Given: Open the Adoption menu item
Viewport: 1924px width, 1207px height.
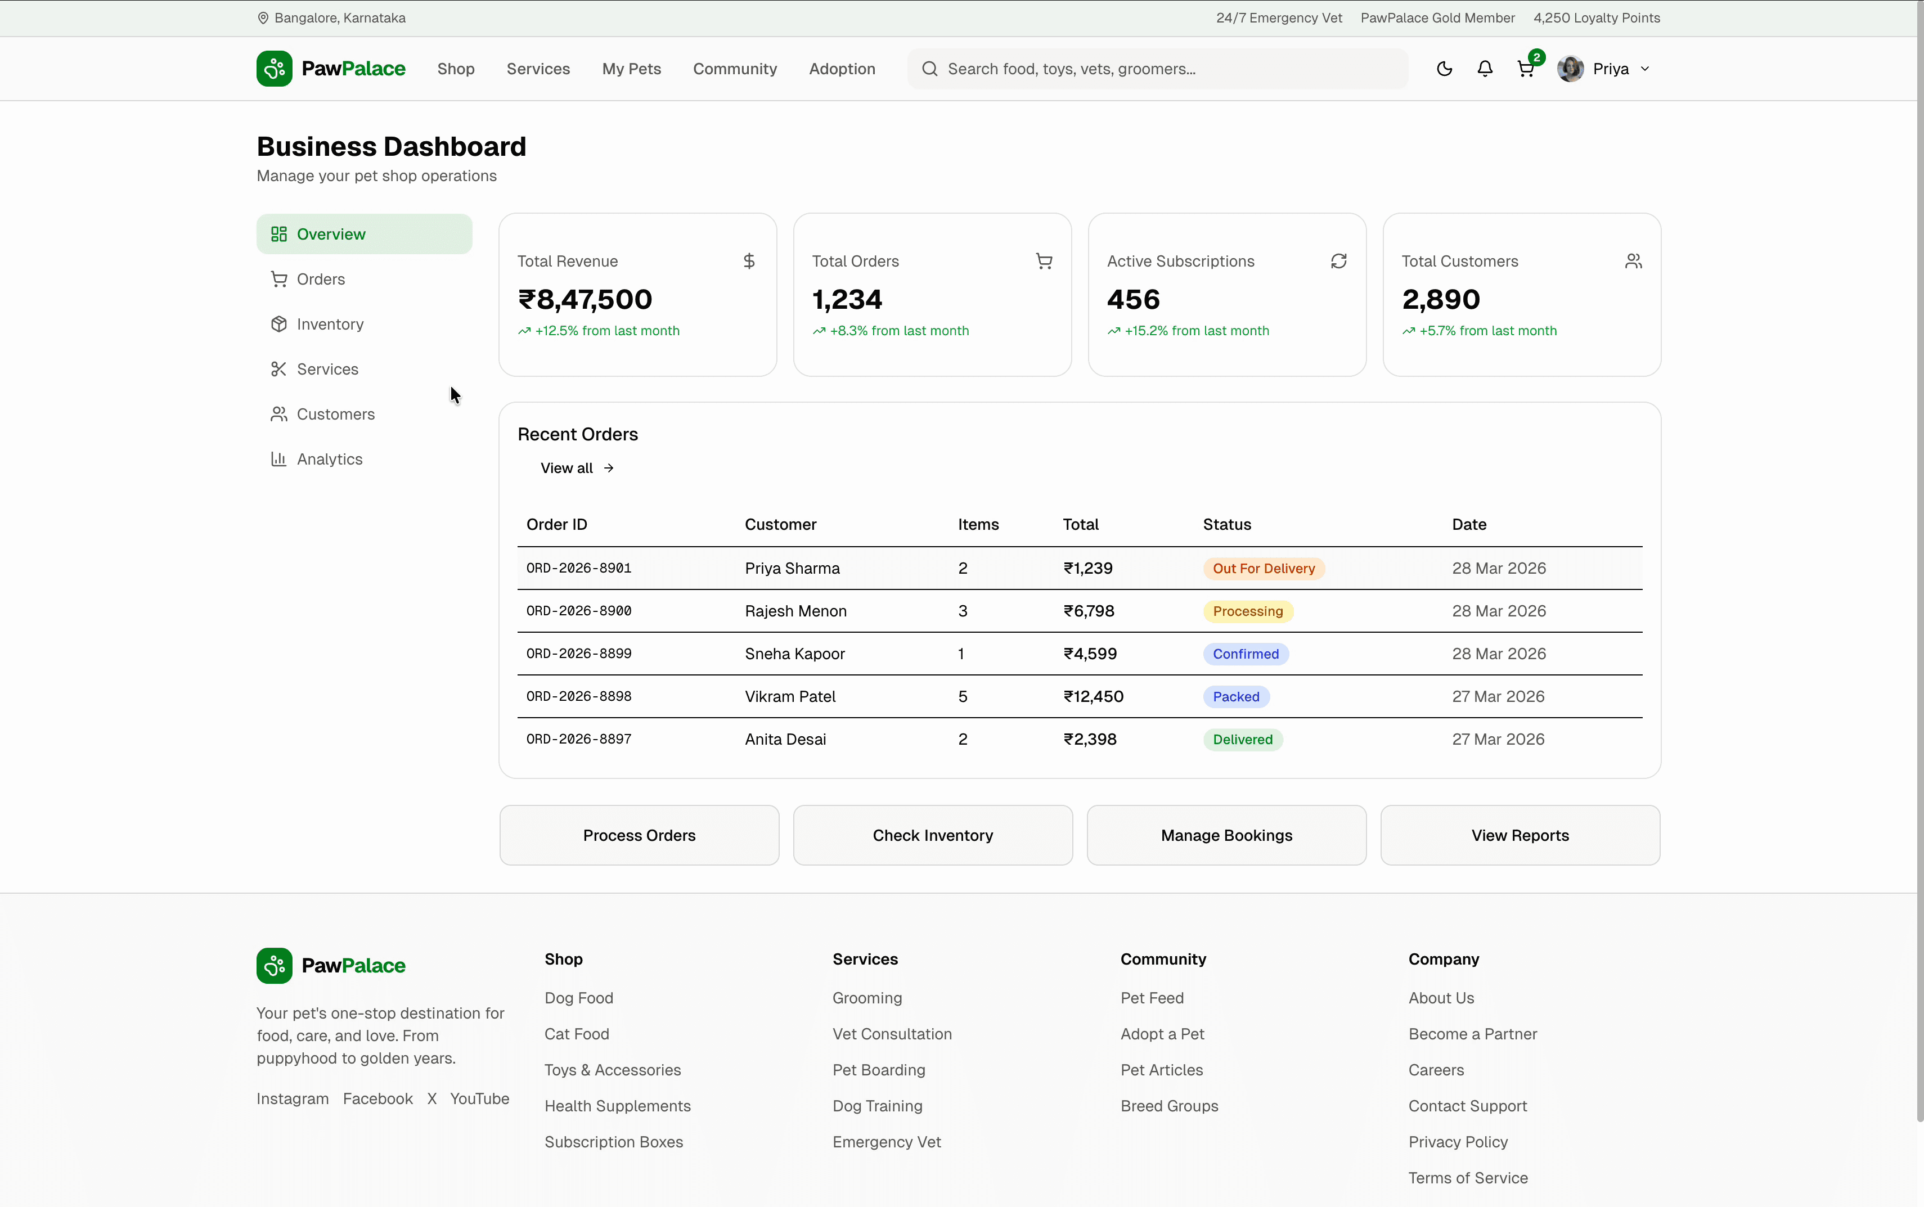Looking at the screenshot, I should pyautogui.click(x=842, y=69).
